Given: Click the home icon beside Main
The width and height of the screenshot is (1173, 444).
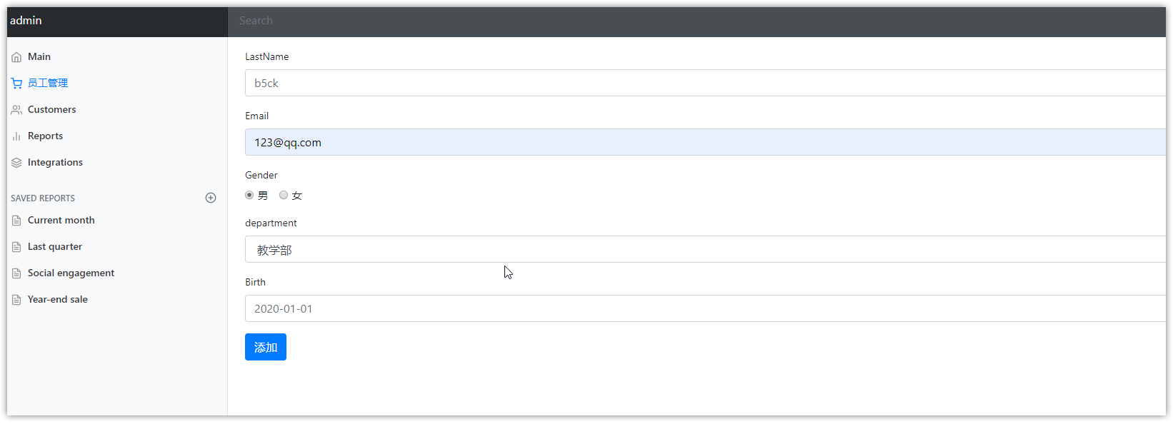Looking at the screenshot, I should [x=16, y=57].
